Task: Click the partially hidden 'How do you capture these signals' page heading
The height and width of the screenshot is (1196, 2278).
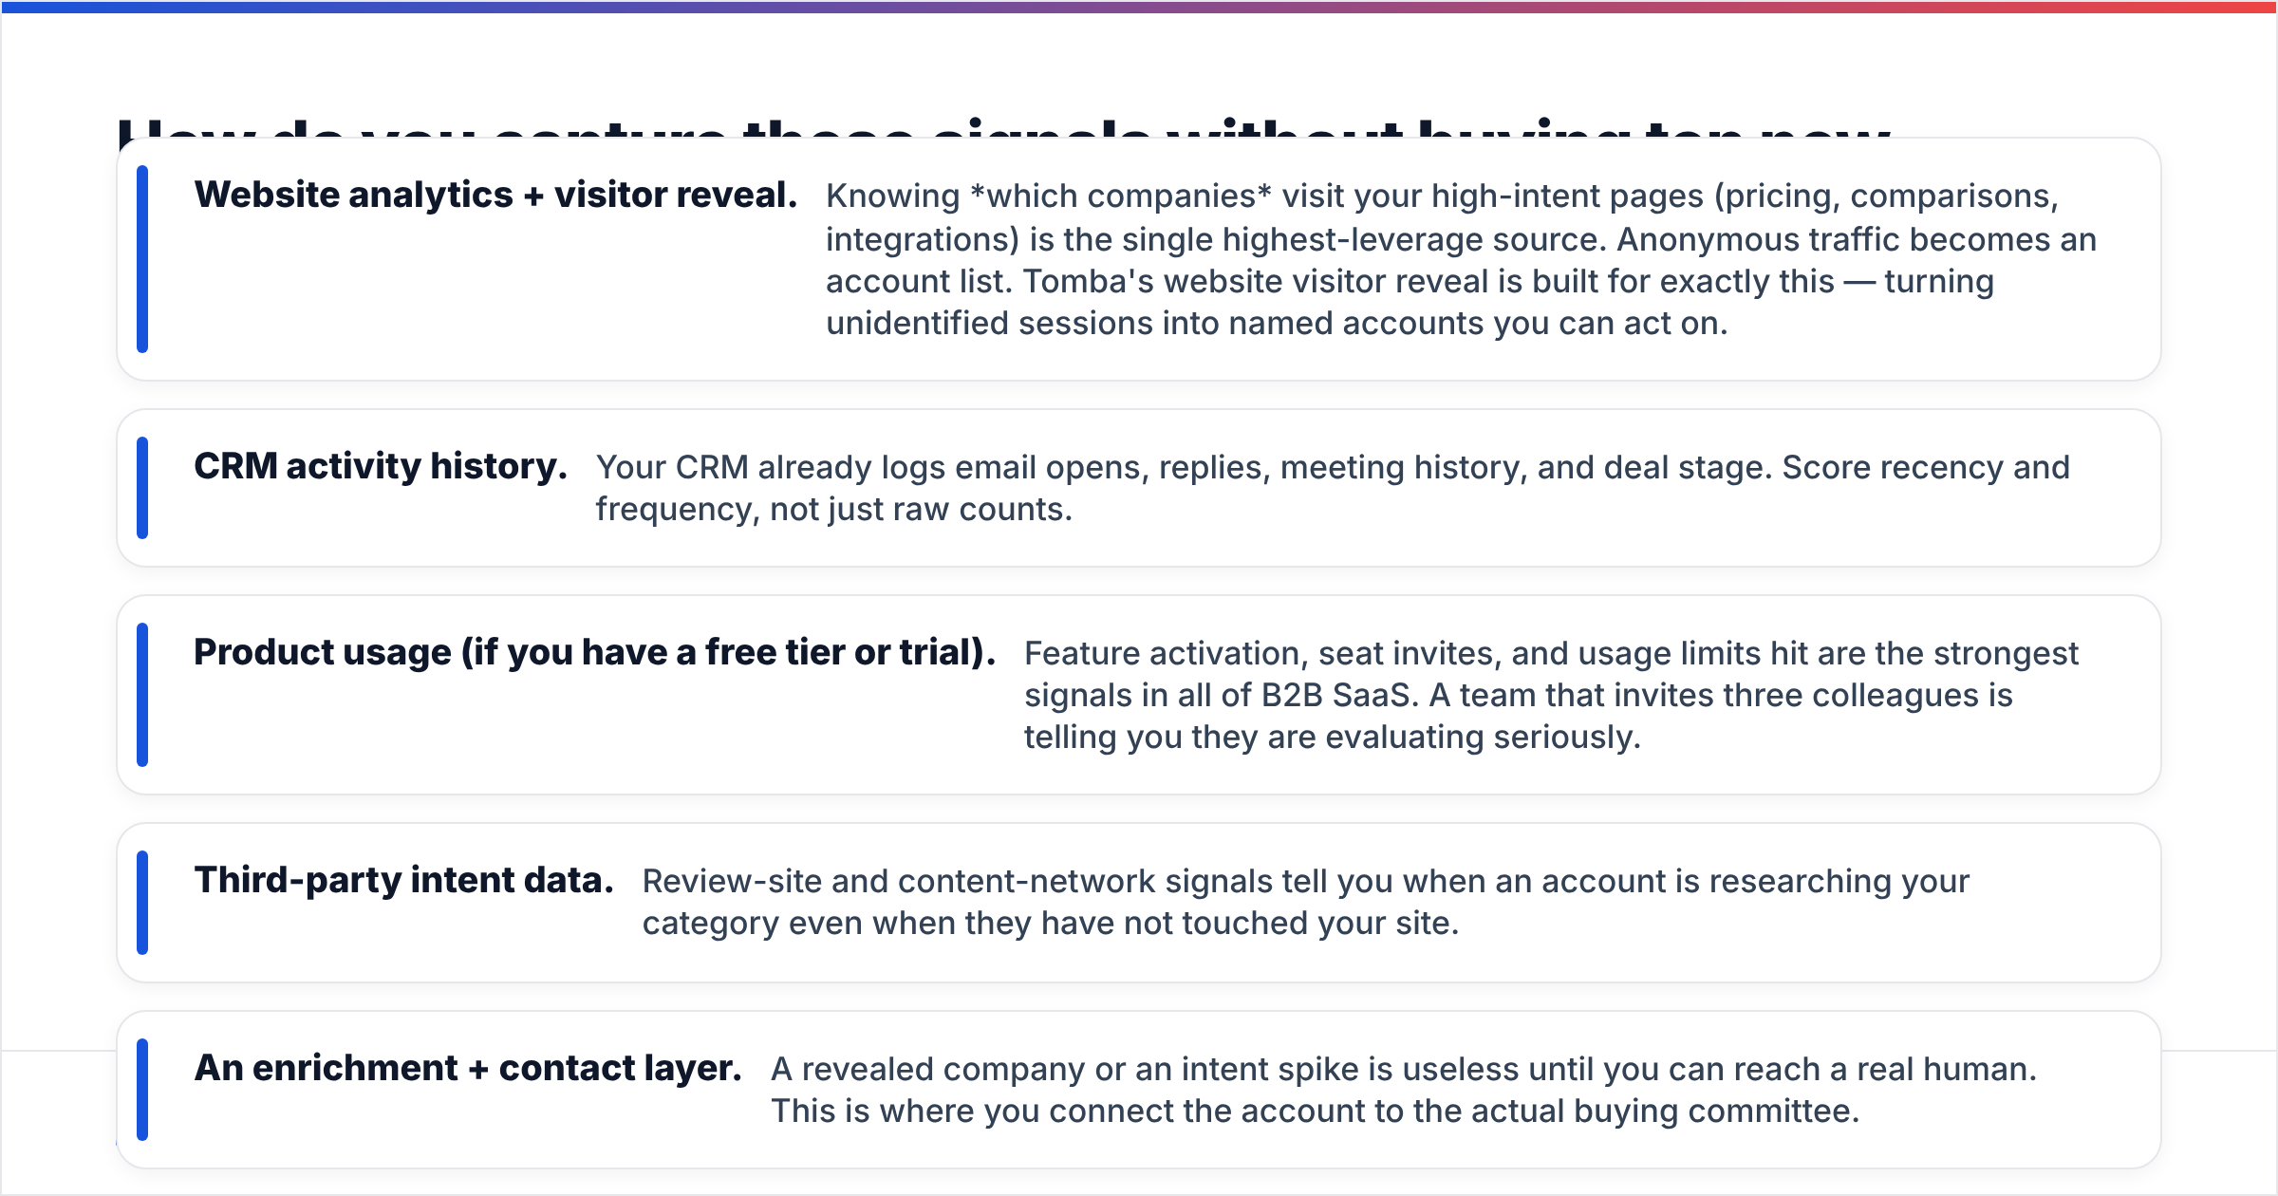Action: click(1004, 127)
